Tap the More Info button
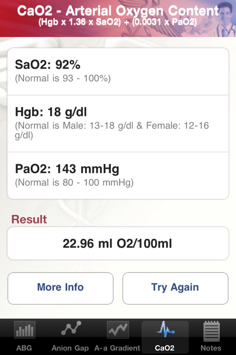 (x=60, y=288)
